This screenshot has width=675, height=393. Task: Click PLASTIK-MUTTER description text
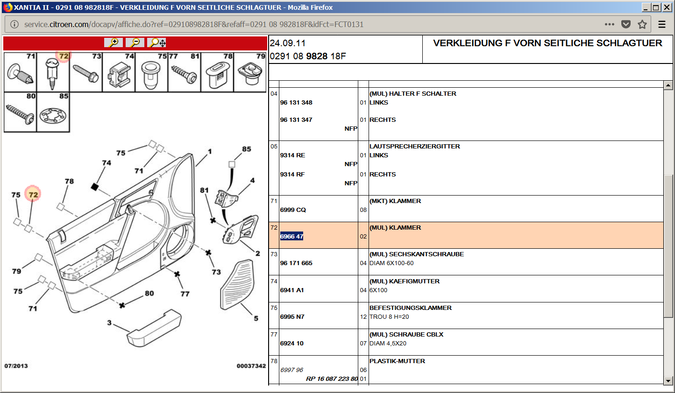398,361
